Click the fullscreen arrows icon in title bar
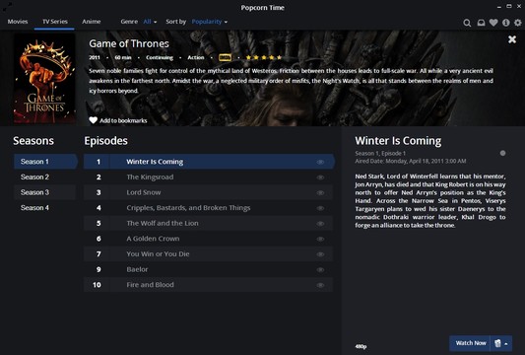The height and width of the screenshot is (355, 525). 7,6
